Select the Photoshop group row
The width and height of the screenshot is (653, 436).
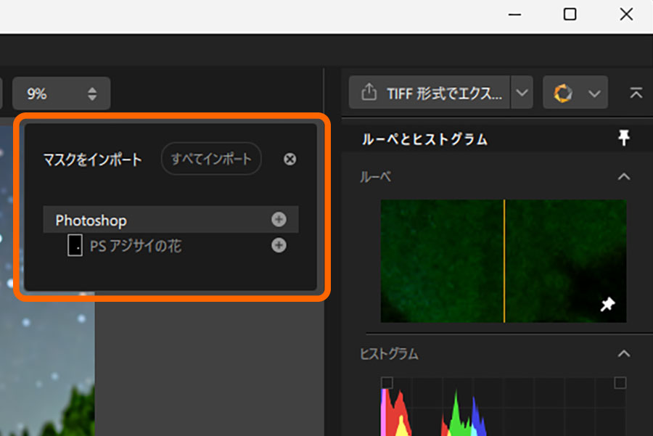(171, 219)
